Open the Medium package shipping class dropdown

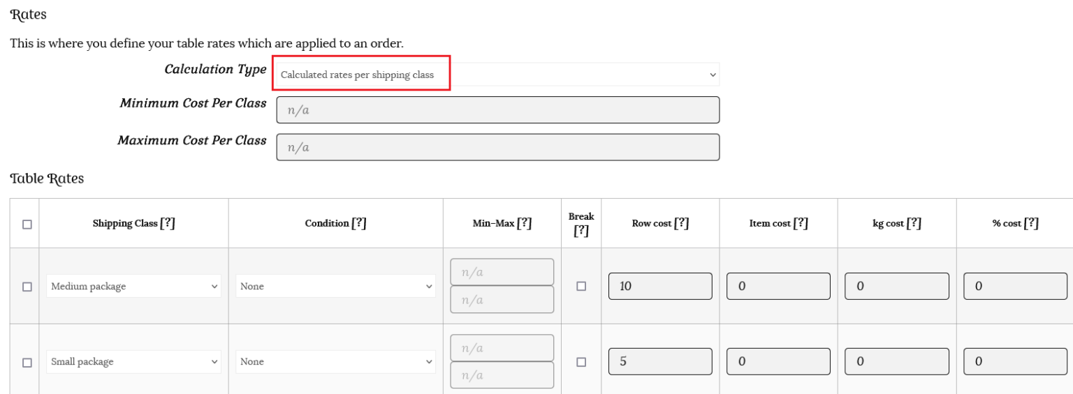pyautogui.click(x=133, y=287)
